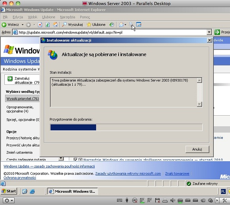The height and width of the screenshot is (205, 230).
Task: Go to the home page icon
Action: coord(55,24)
